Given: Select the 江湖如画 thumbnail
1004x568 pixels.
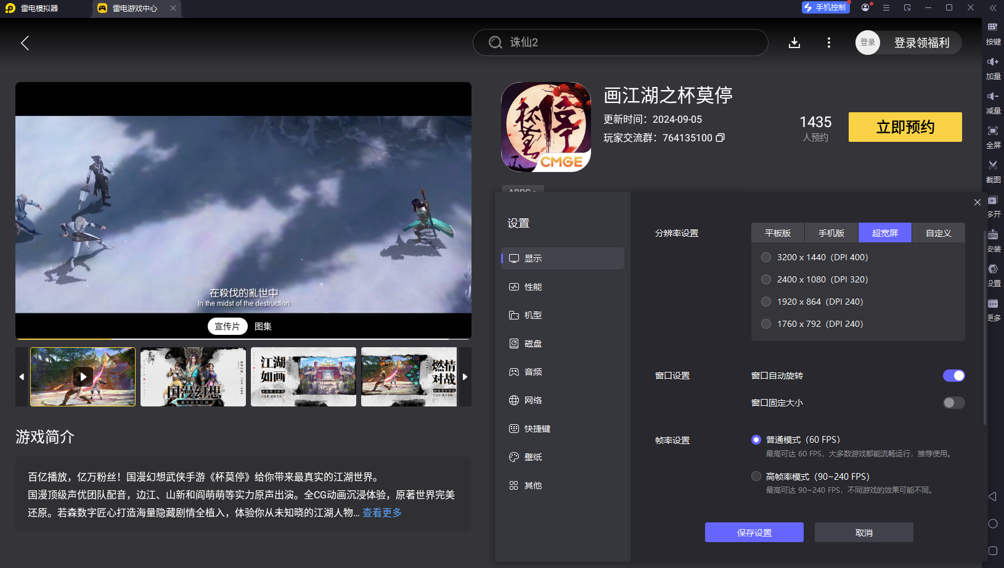Looking at the screenshot, I should click(x=303, y=376).
